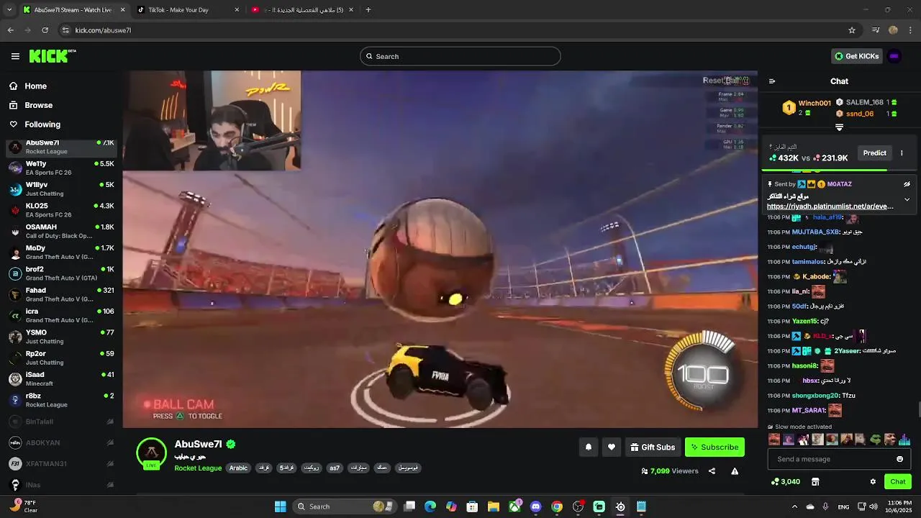Share the stream via share icon
The image size is (921, 518).
[x=712, y=471]
